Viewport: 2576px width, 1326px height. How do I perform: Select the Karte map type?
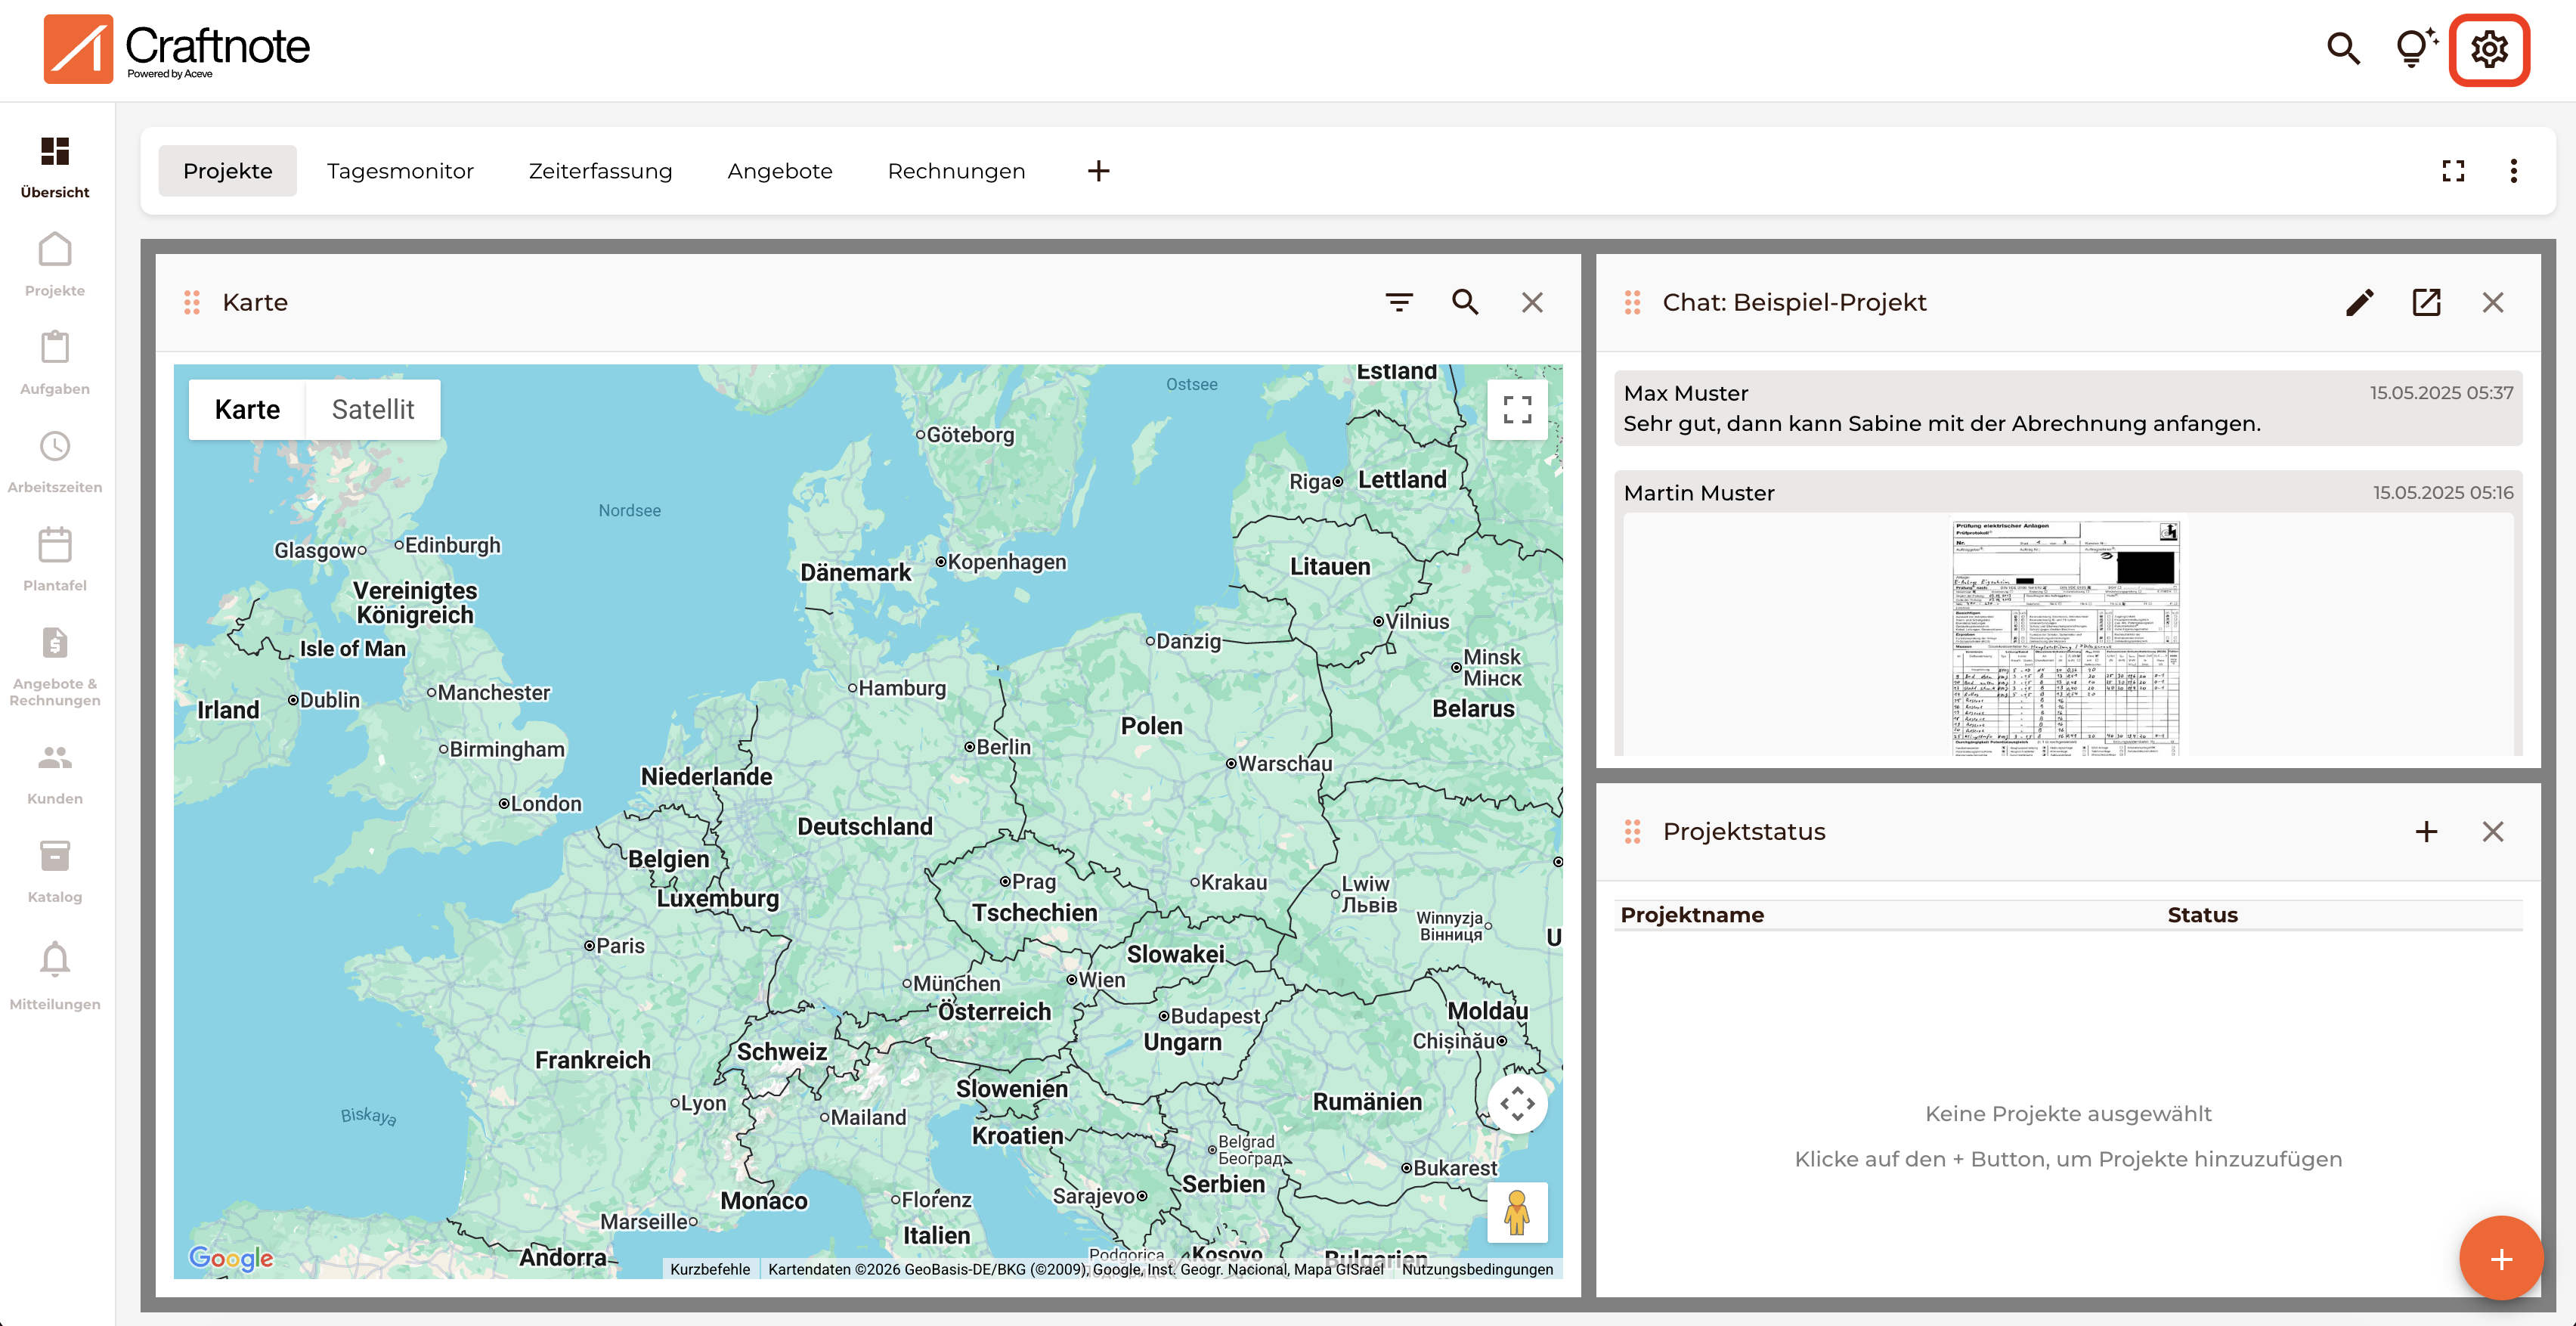[247, 409]
